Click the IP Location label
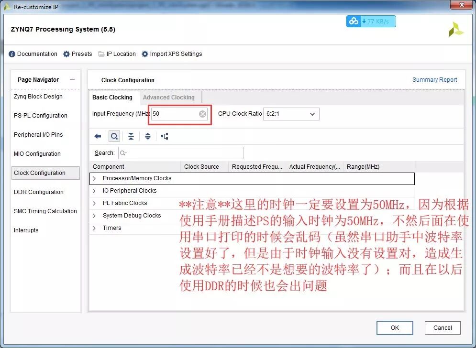Viewport: 476px width, 348px height. pyautogui.click(x=121, y=54)
